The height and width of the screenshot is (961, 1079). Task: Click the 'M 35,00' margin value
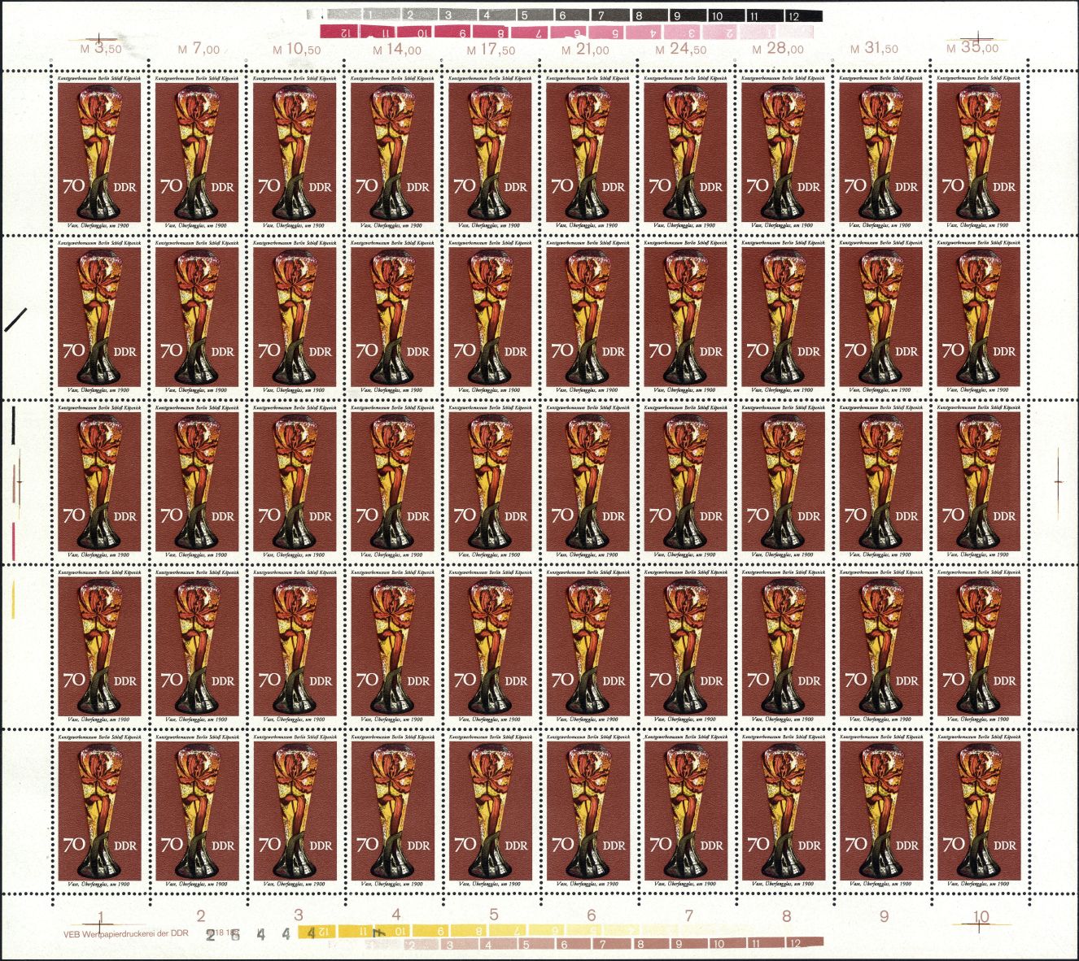click(972, 48)
